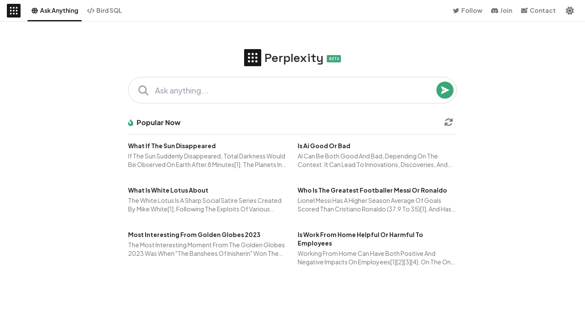
Task: Submit a query with the green arrow button
Action: pos(445,90)
